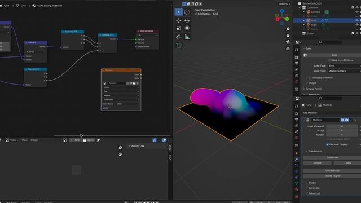Toggle Bake from Multires checkbox
361x203 pixels.
329,60
